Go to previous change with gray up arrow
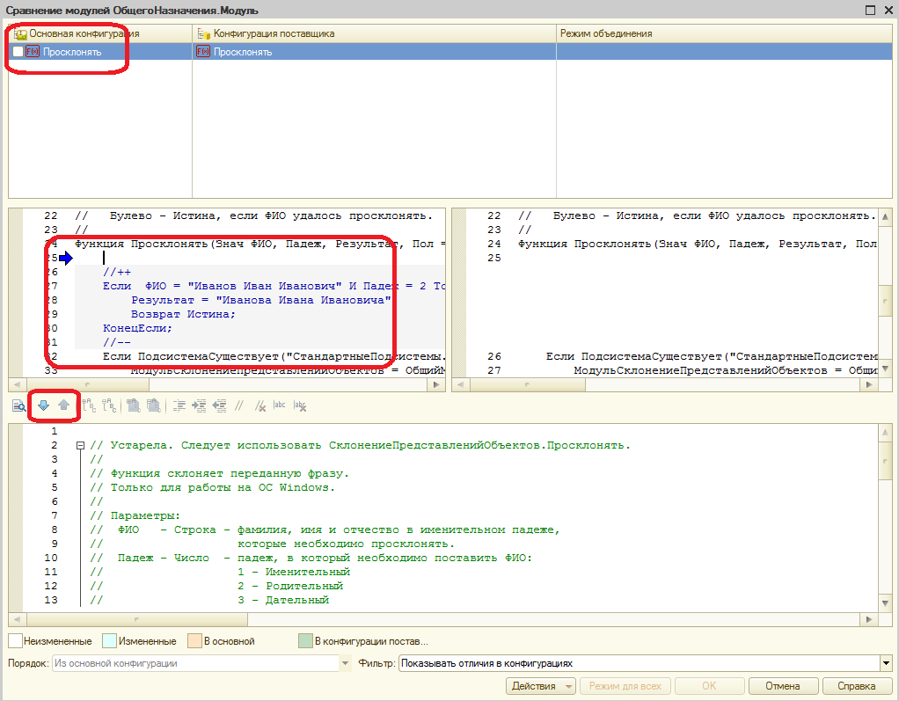The width and height of the screenshot is (899, 701). pos(63,405)
